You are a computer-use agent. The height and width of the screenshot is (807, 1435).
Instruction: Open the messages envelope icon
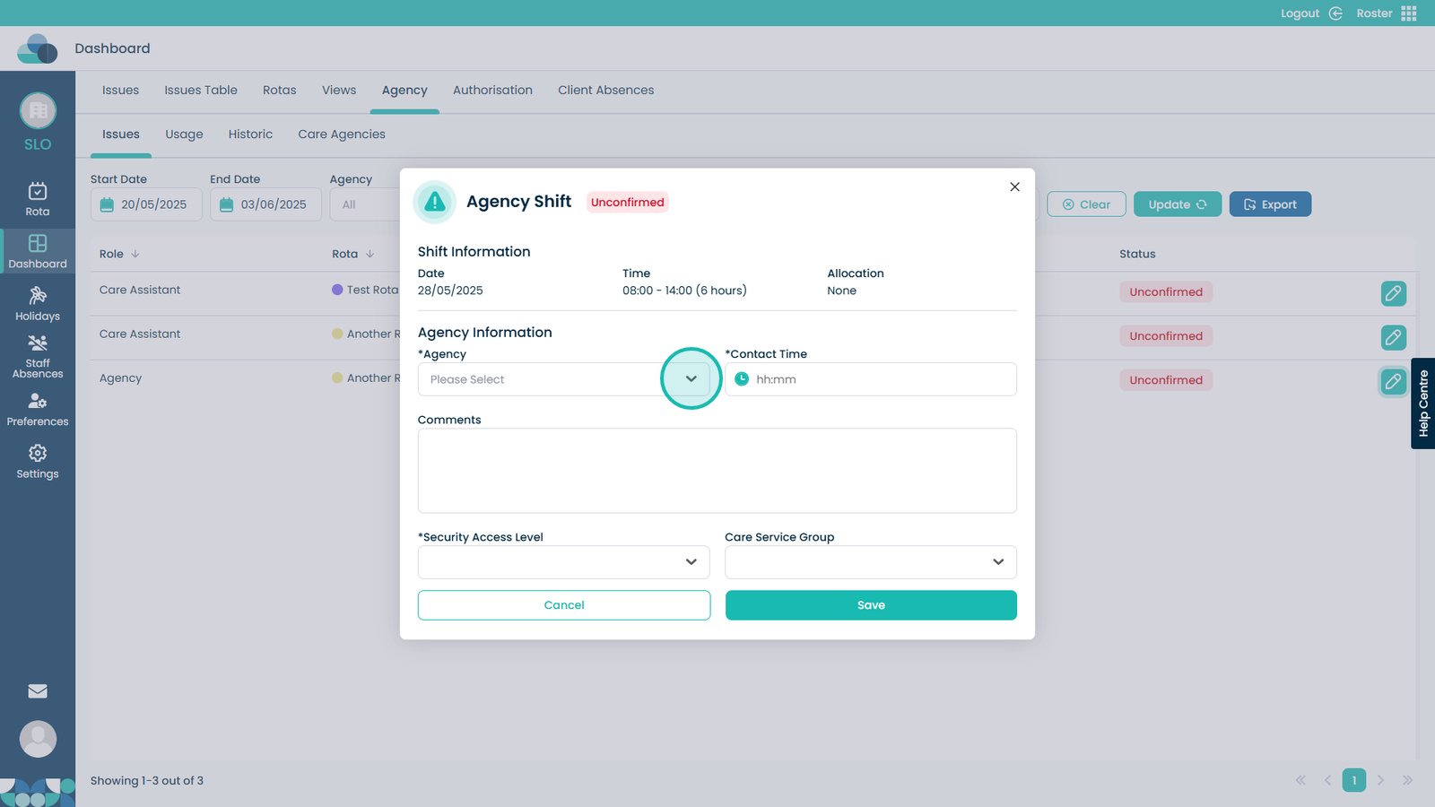pos(38,690)
